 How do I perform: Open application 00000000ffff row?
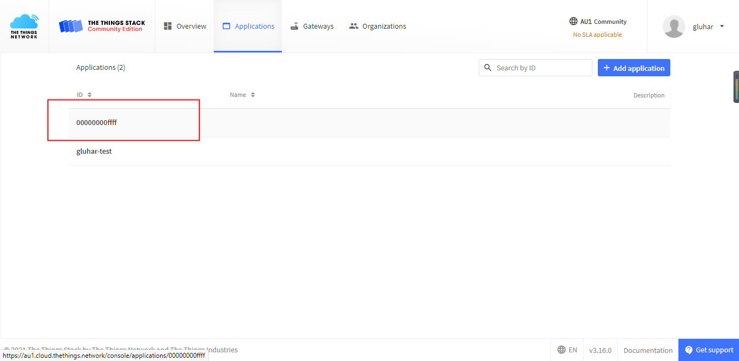pos(97,123)
